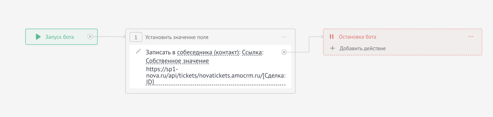Screen dimensions: 493x117
Task: Click the plus icon next to Добавить действие
Action: 332,48
